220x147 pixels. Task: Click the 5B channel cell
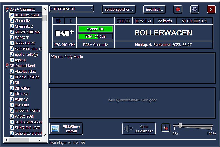pyautogui.click(x=58, y=21)
